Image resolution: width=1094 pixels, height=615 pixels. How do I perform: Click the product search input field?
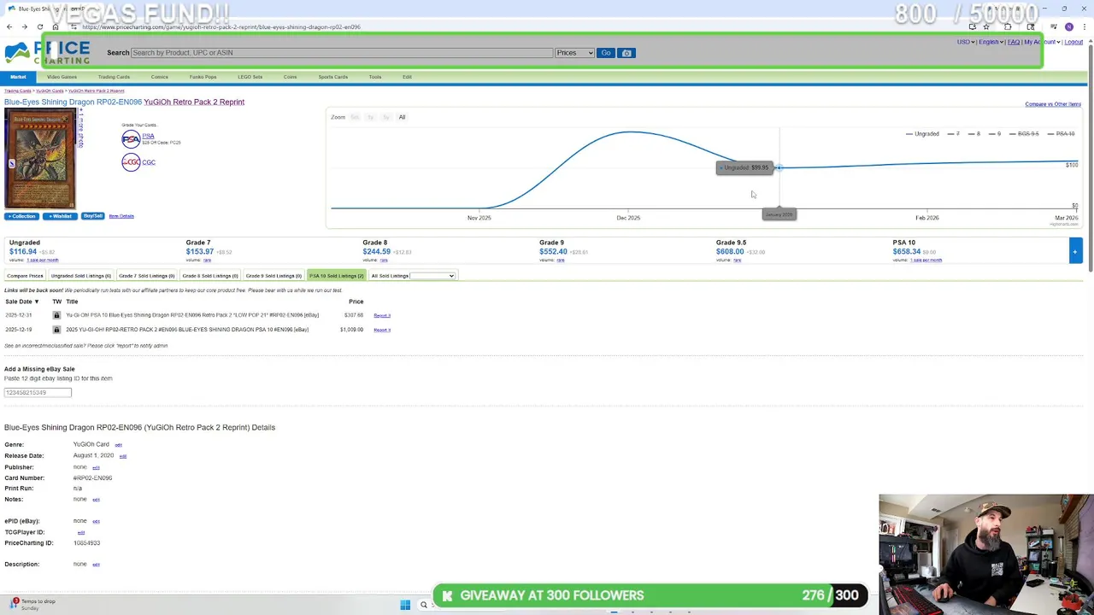tap(342, 53)
